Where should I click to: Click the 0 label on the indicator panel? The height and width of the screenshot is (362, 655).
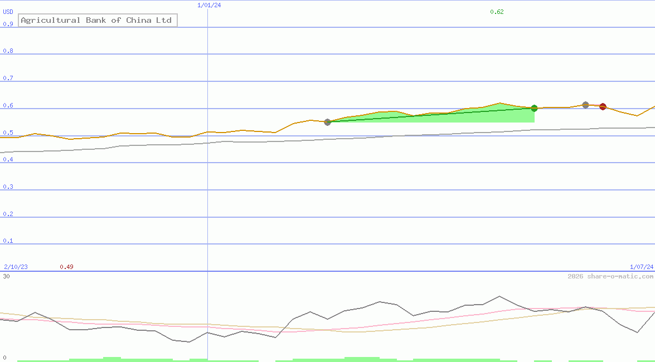(5, 358)
